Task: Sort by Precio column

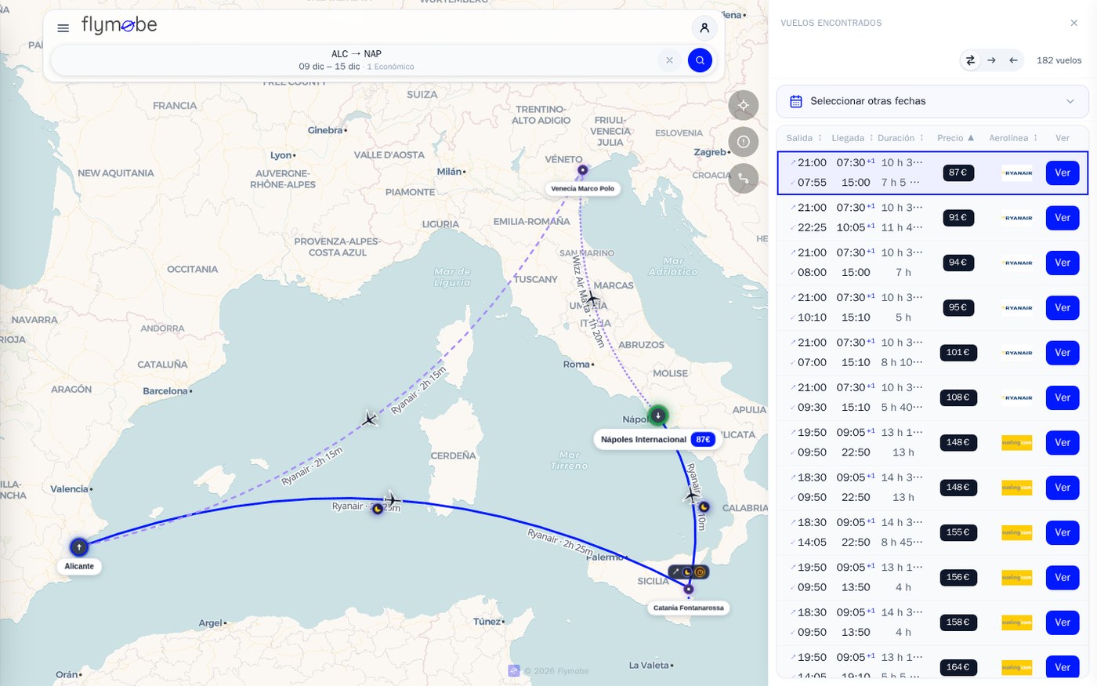Action: point(955,138)
